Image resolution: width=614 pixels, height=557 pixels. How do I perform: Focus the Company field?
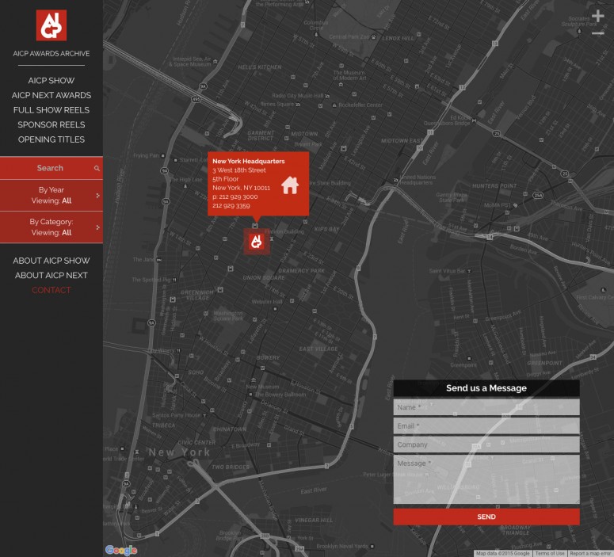tap(486, 444)
